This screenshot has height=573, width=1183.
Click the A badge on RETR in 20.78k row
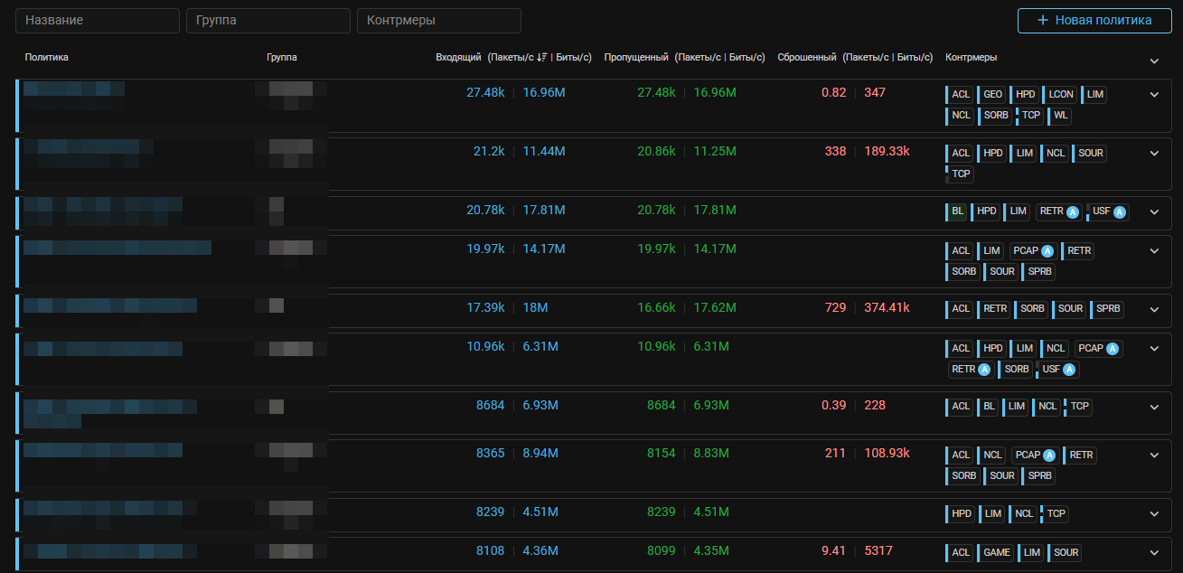[1073, 211]
